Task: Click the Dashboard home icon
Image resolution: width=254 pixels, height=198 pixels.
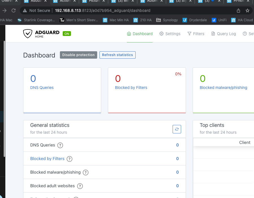Action: tap(129, 34)
